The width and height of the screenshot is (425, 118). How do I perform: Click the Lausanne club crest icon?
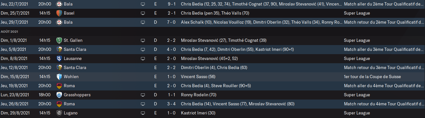[x=59, y=59]
